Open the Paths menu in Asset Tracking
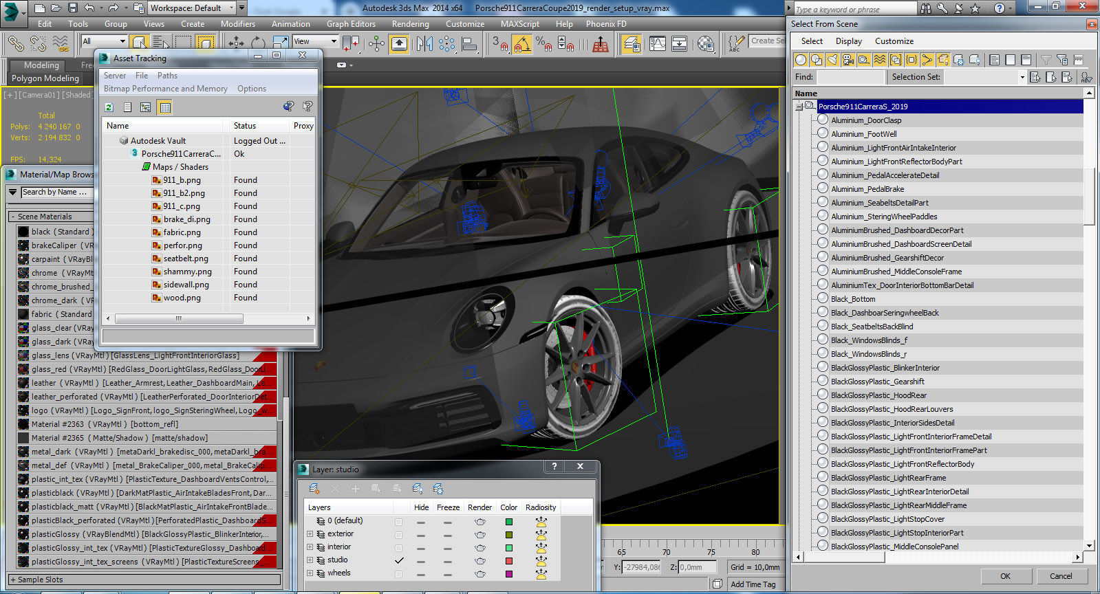The image size is (1100, 594). click(167, 76)
